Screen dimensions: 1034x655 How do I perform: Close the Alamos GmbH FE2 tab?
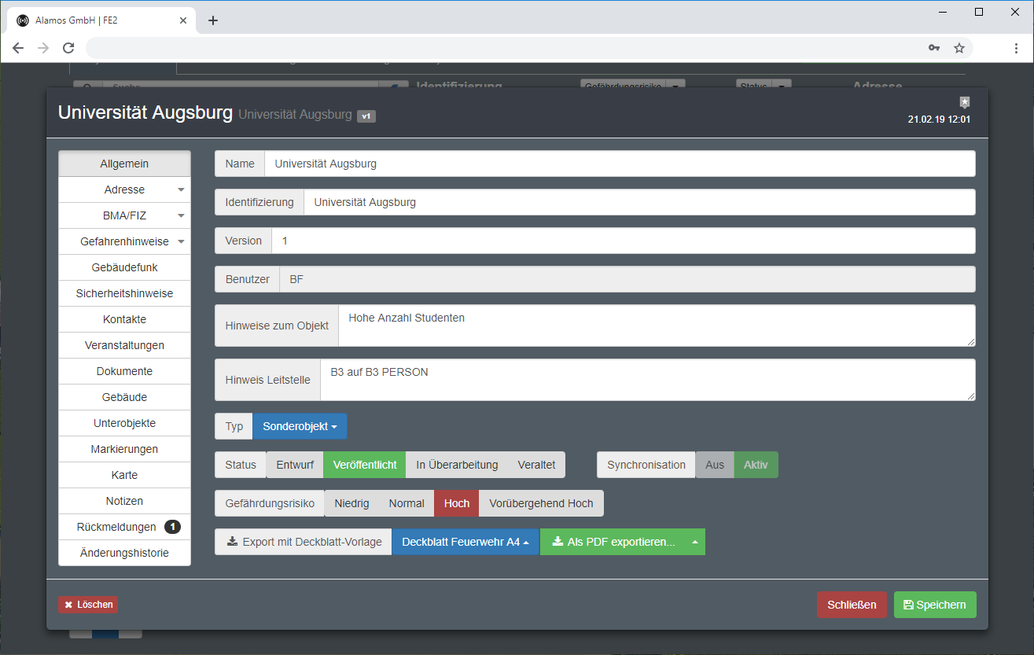(183, 20)
